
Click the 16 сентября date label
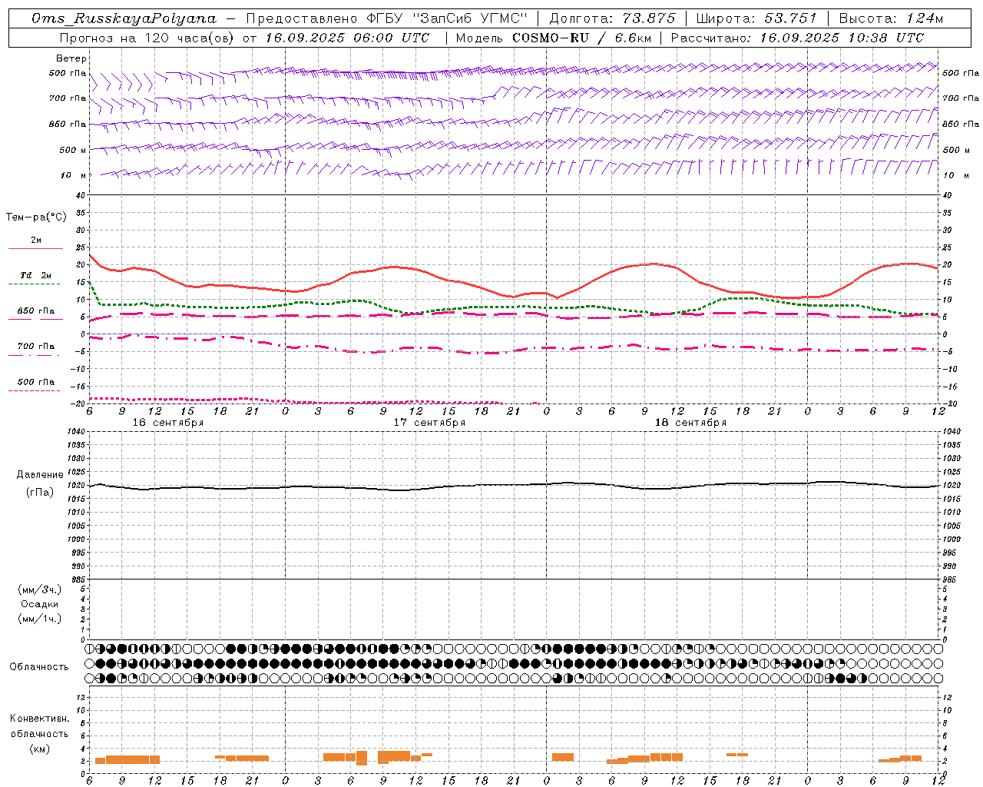(168, 423)
